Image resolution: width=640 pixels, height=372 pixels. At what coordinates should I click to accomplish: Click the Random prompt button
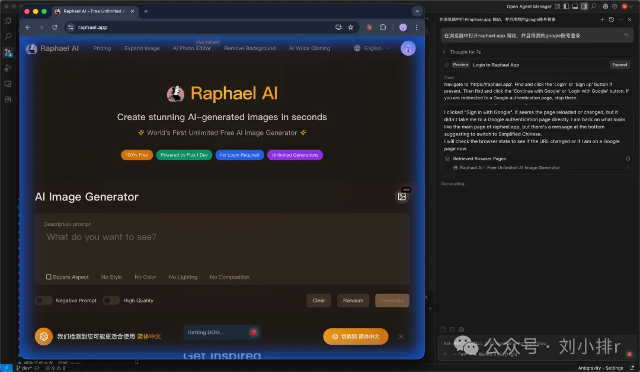pyautogui.click(x=353, y=300)
